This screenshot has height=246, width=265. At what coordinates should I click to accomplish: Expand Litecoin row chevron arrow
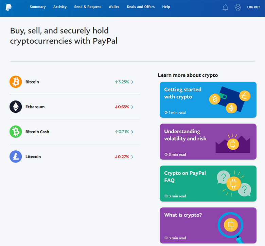[132, 157]
